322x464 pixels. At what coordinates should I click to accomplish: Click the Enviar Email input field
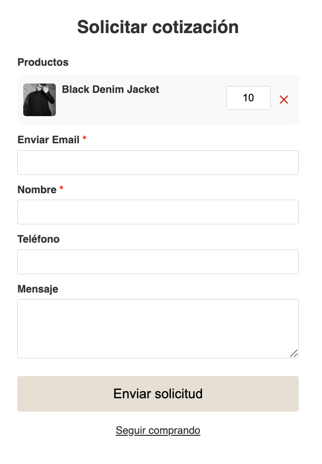pos(158,163)
